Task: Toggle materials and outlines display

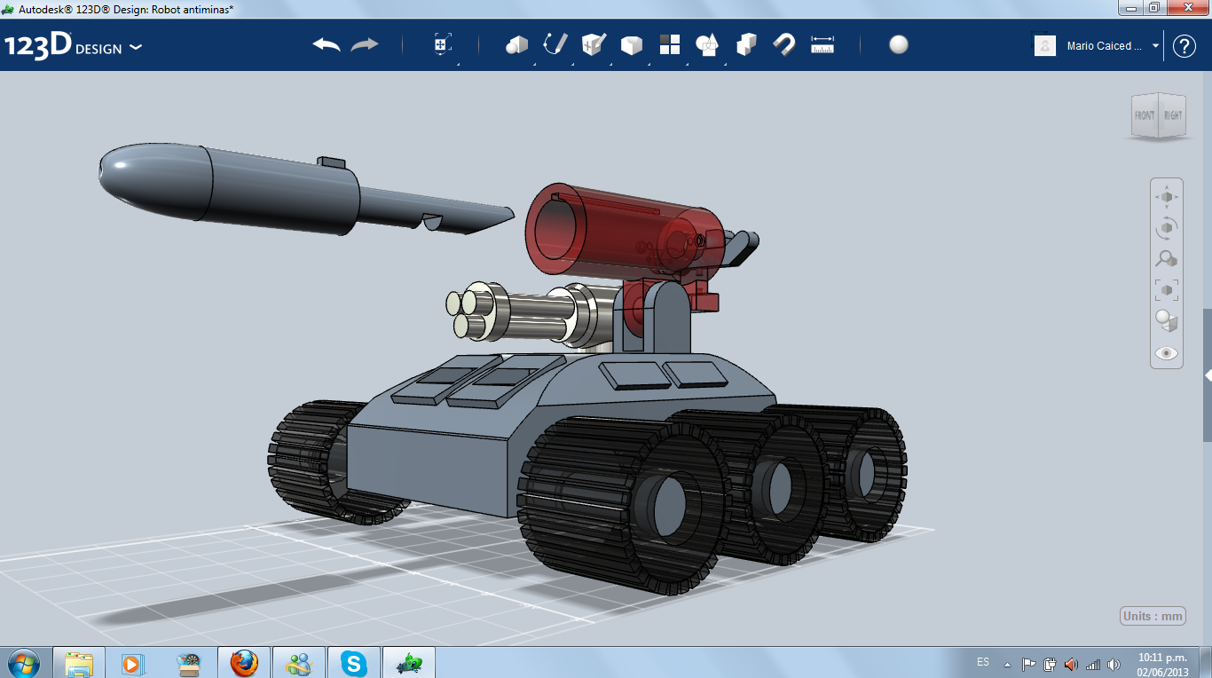Action: (x=1167, y=321)
